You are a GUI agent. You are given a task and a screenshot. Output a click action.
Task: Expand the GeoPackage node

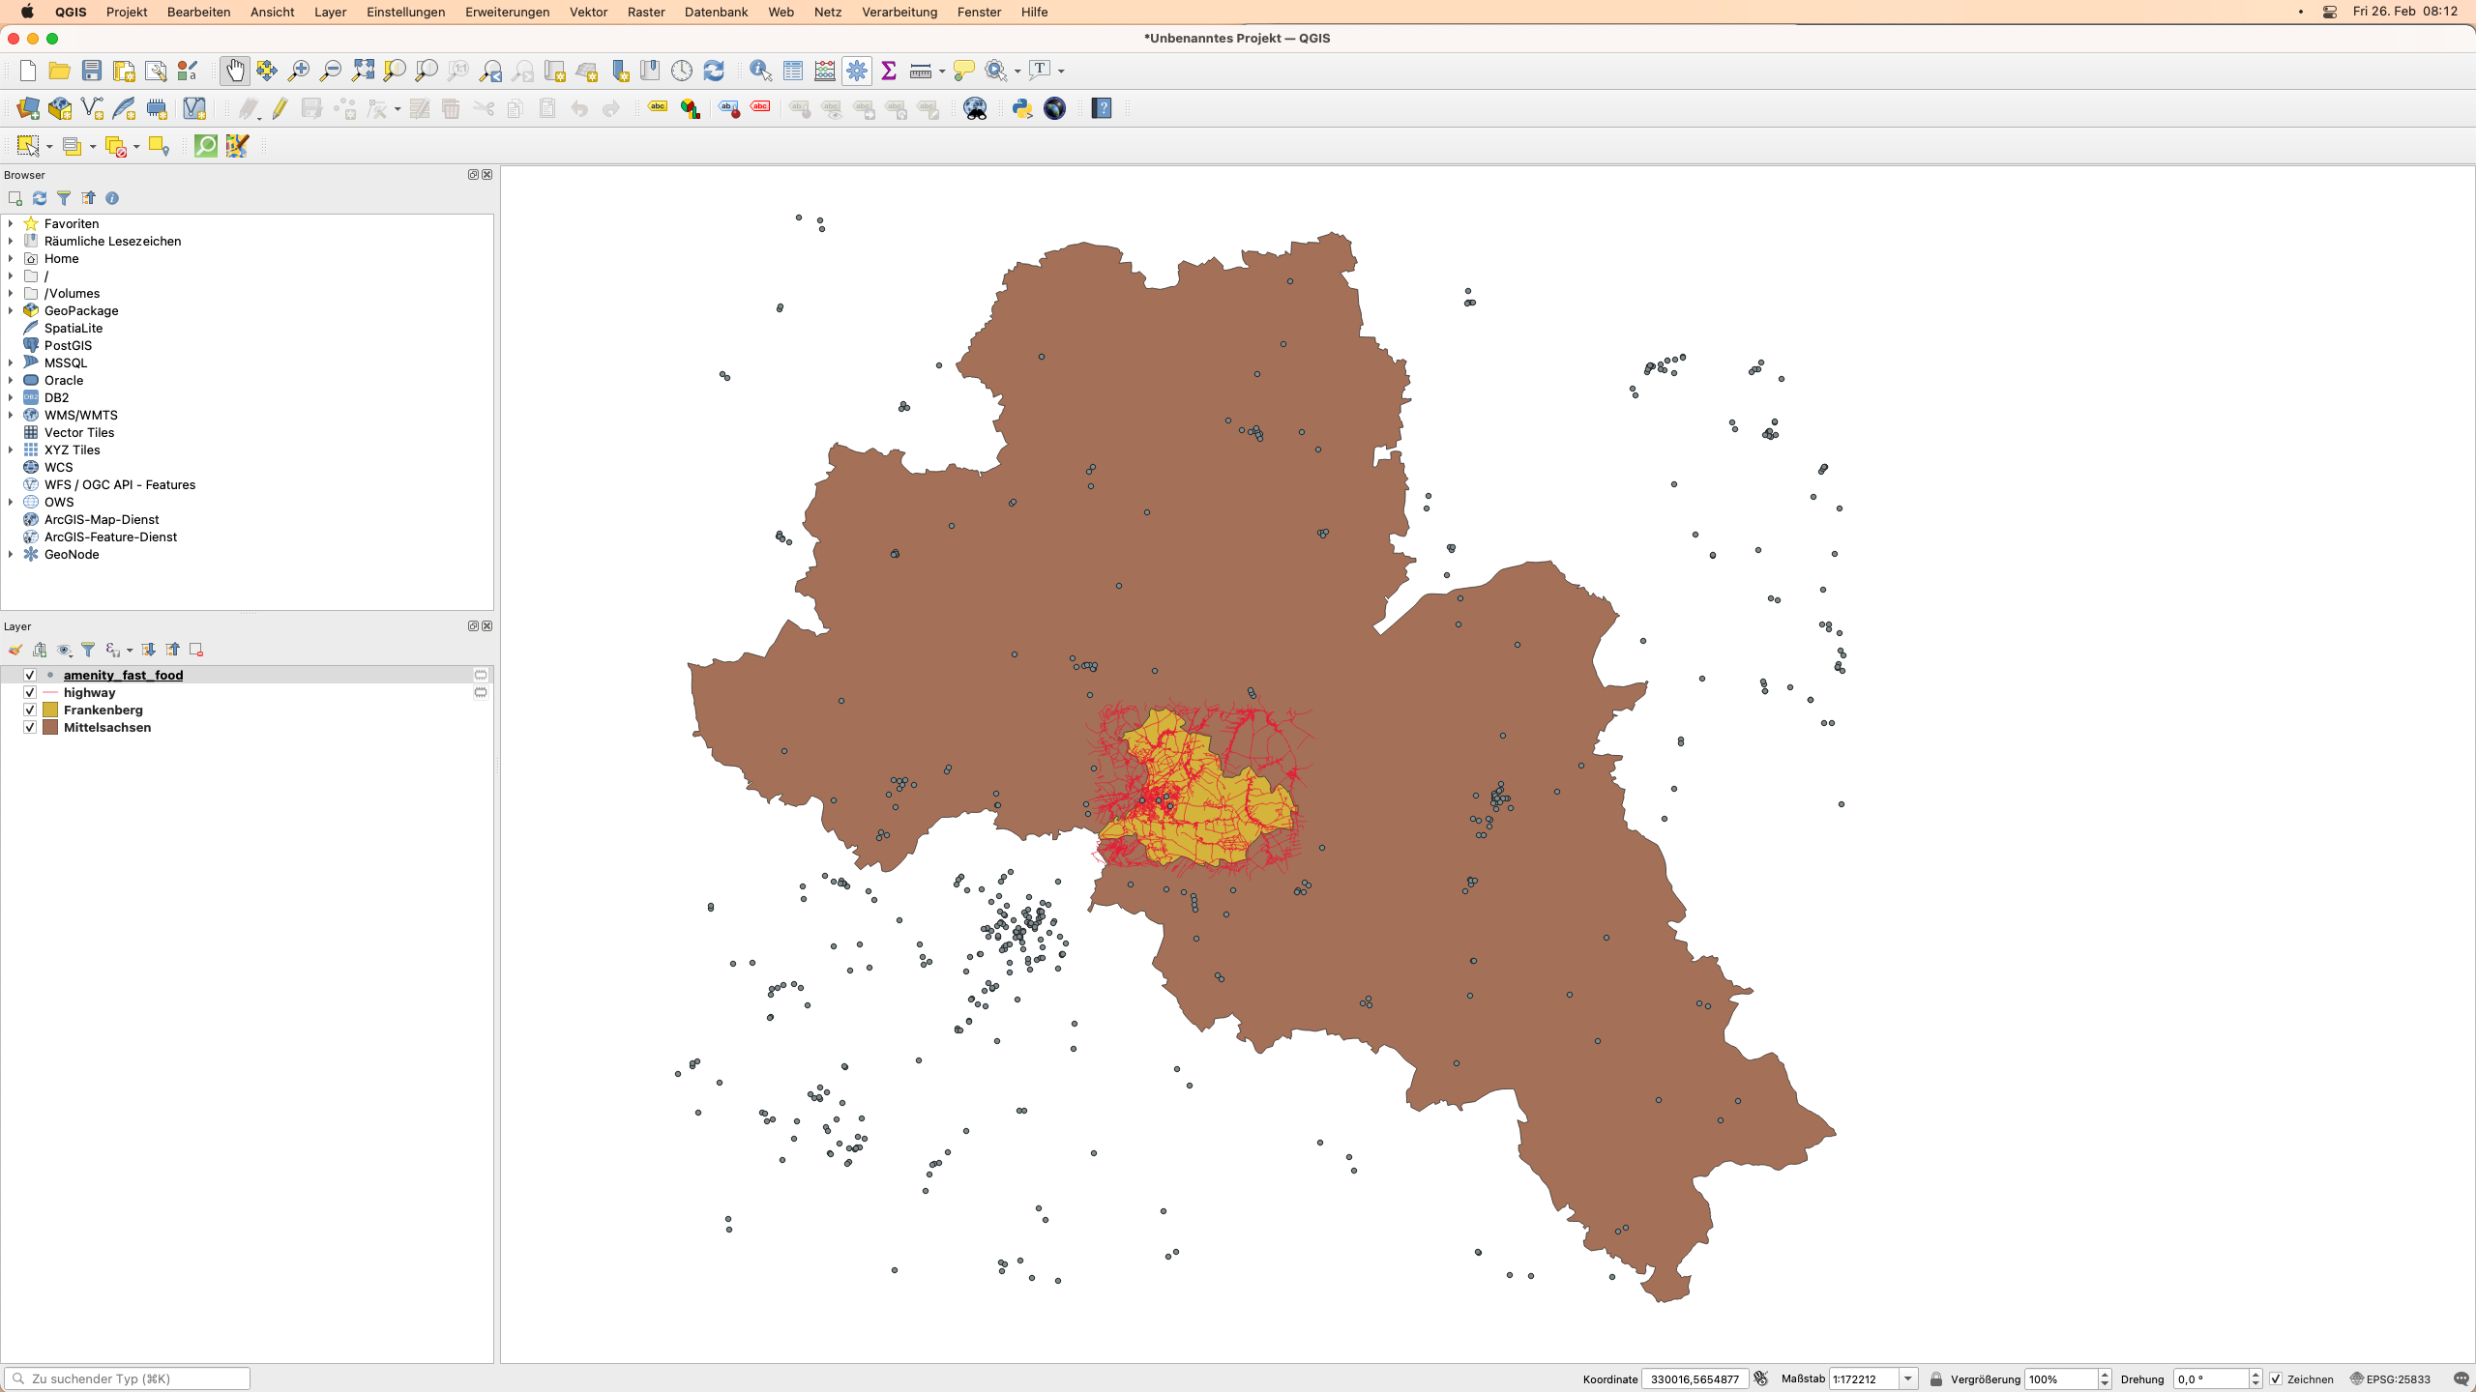click(11, 310)
